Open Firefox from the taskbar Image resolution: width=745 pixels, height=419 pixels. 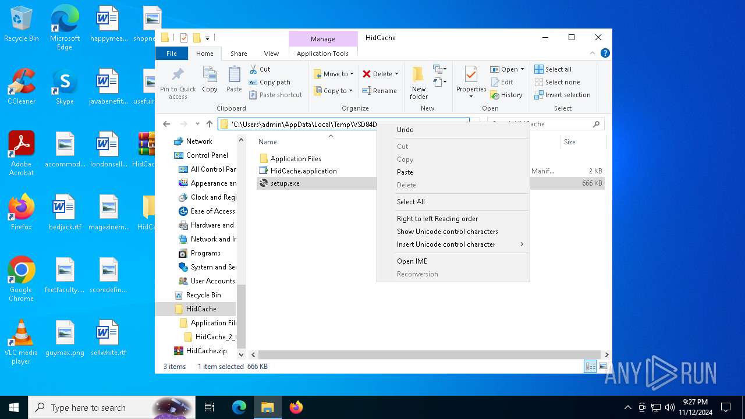[x=296, y=407]
